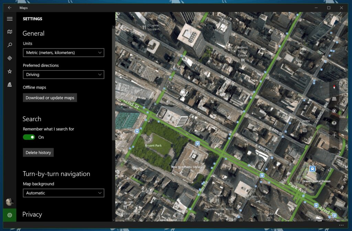The height and width of the screenshot is (231, 352).
Task: Click the Quintessential Wines map label
Action: click(219, 209)
